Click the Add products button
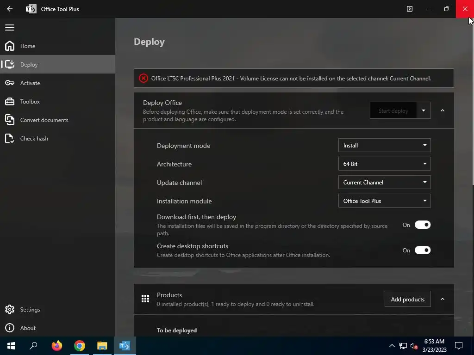The image size is (474, 355). point(407,299)
